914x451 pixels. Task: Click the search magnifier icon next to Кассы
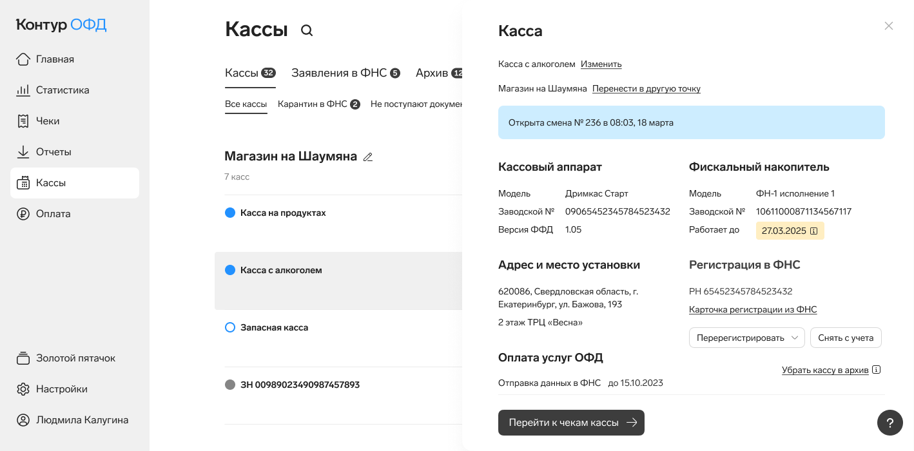point(307,30)
